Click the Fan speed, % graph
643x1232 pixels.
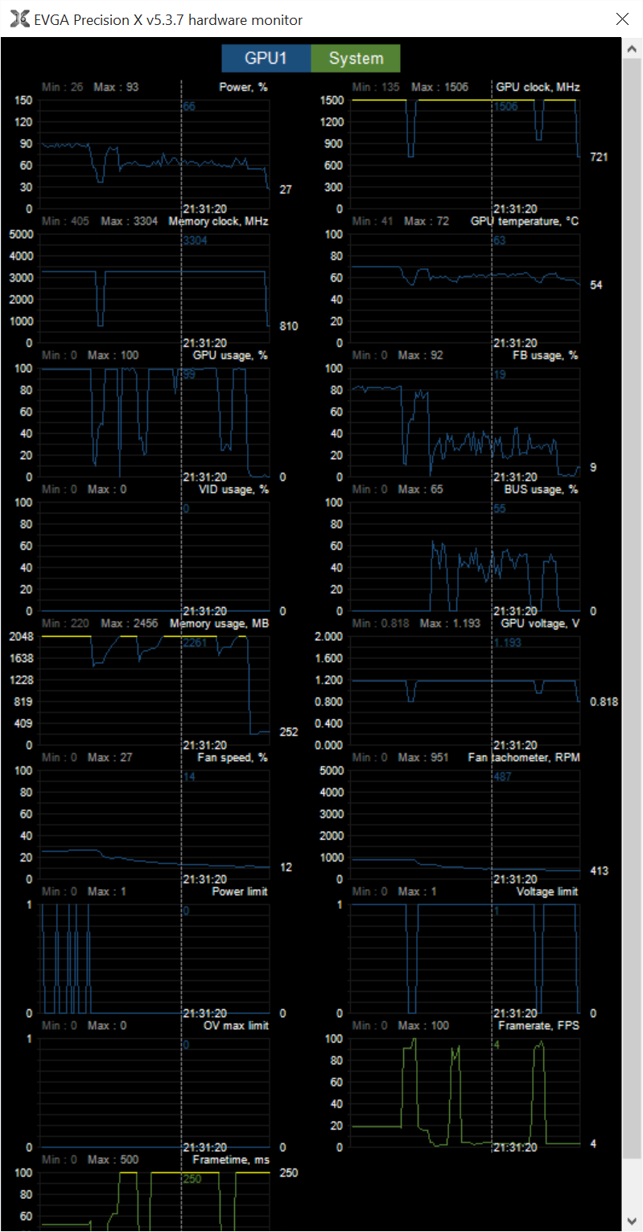pos(155,825)
